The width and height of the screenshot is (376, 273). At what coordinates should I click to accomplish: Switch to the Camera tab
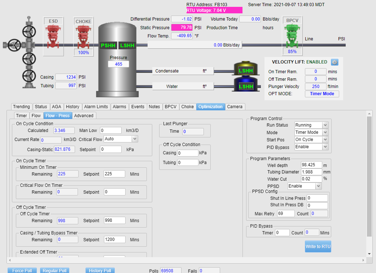tap(235, 107)
